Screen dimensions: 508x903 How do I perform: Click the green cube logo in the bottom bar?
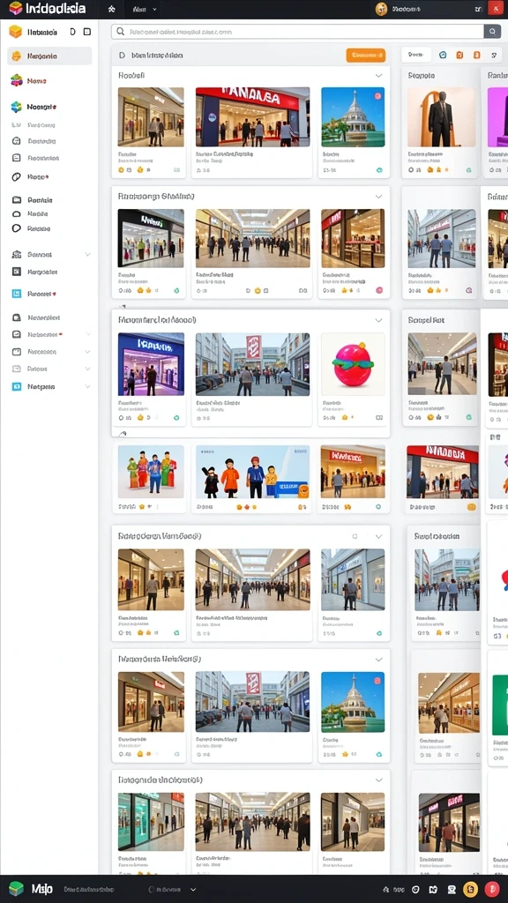(x=16, y=889)
